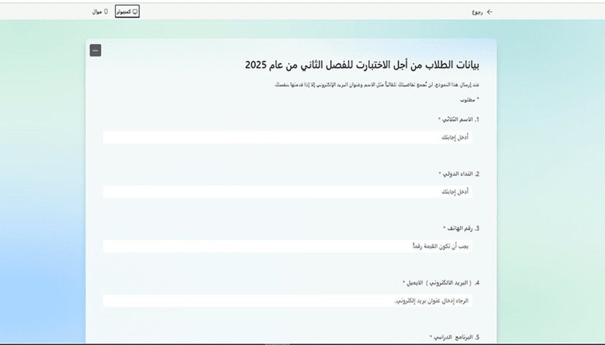The height and width of the screenshot is (345, 605).
Task: Focus the البريد الالكتروني email field
Action: click(288, 301)
